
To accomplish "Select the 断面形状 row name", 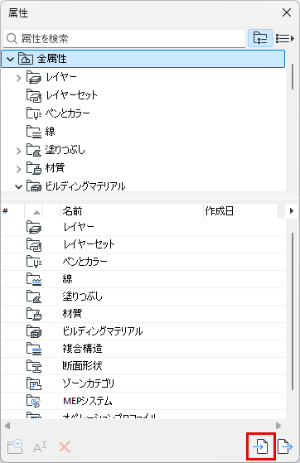I will coord(83,366).
